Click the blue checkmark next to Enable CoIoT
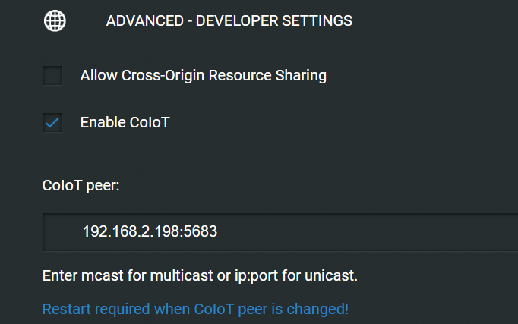 pyautogui.click(x=52, y=122)
